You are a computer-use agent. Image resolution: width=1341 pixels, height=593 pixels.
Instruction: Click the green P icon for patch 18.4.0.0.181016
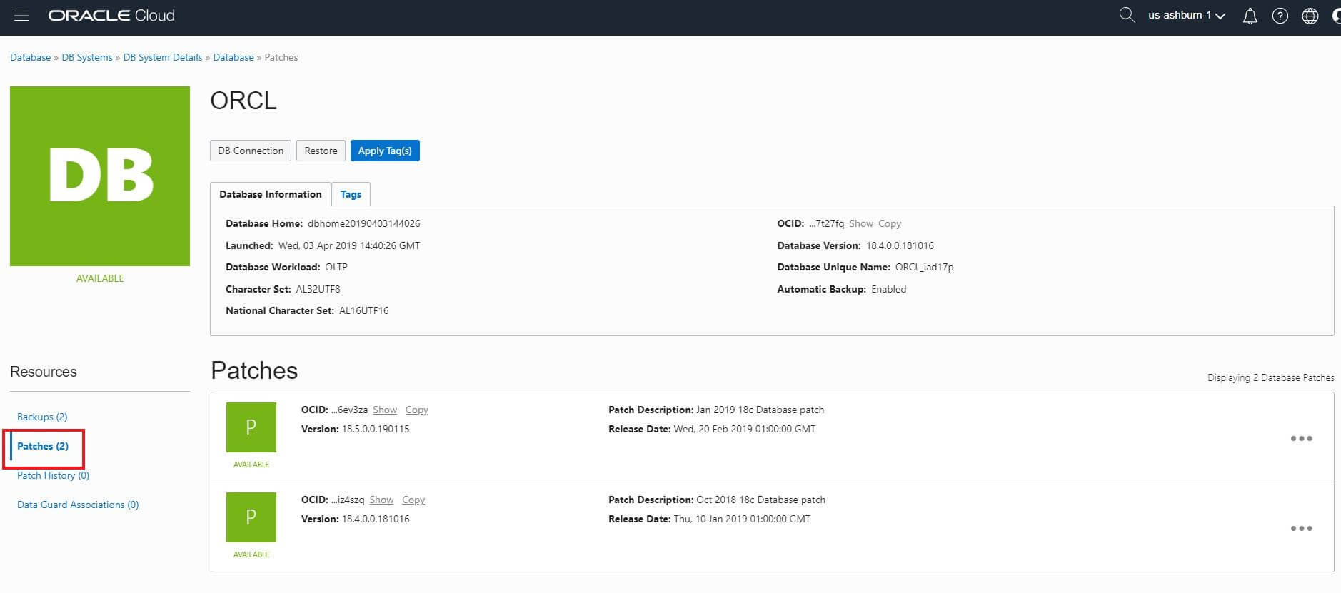pos(251,517)
